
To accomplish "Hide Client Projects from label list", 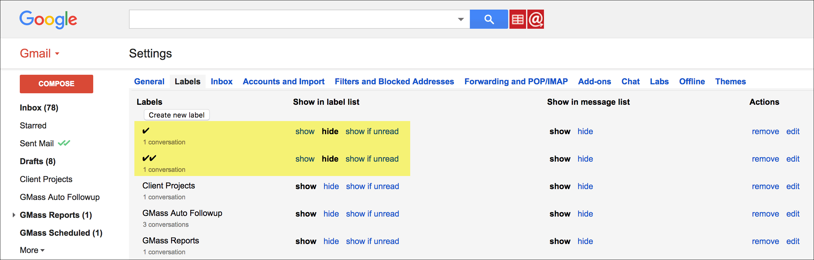I will (x=331, y=186).
